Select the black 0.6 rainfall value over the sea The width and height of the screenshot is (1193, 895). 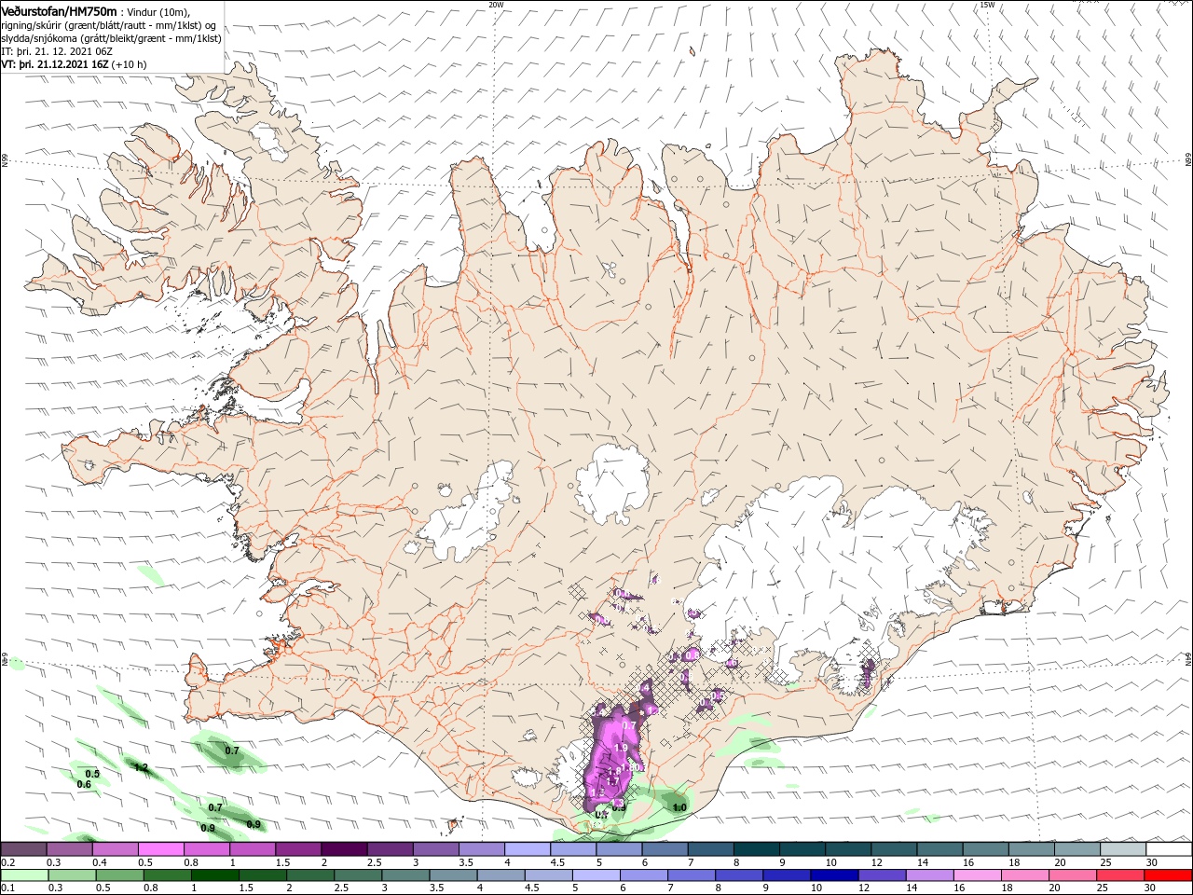coord(84,785)
